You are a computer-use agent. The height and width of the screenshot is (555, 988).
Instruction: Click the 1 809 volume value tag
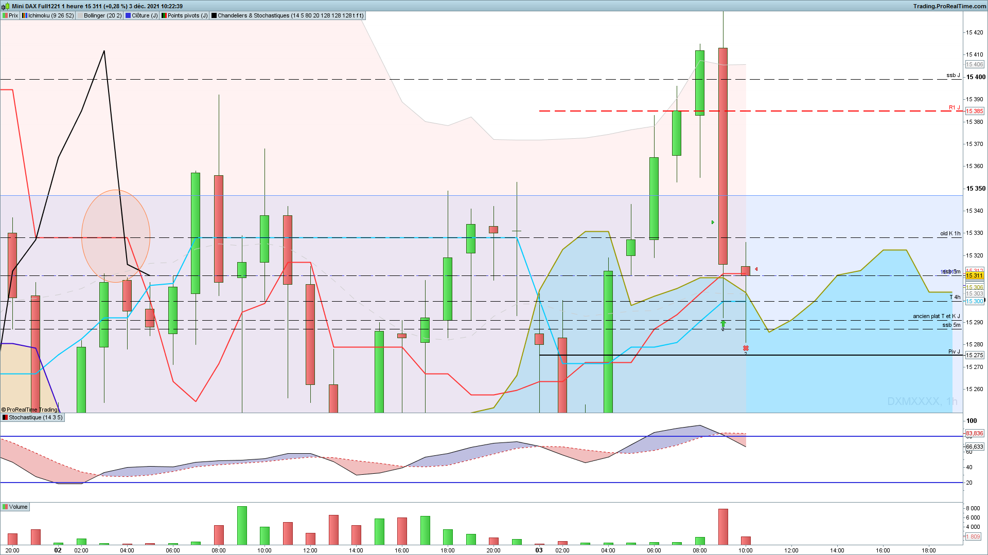[x=973, y=536]
